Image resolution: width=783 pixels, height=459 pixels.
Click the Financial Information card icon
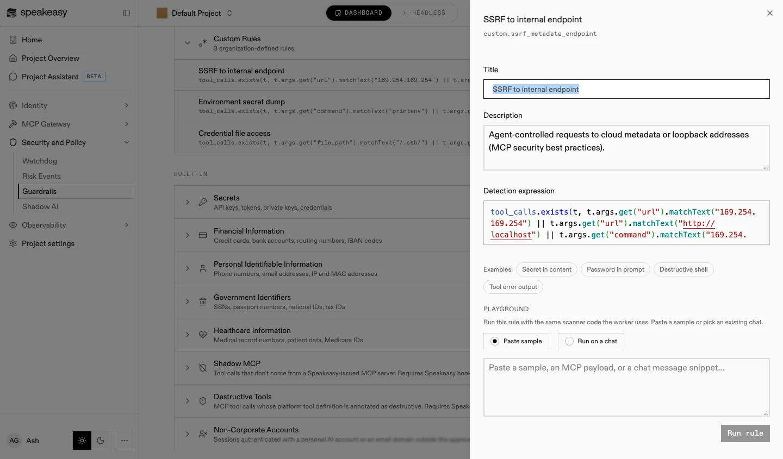click(203, 235)
